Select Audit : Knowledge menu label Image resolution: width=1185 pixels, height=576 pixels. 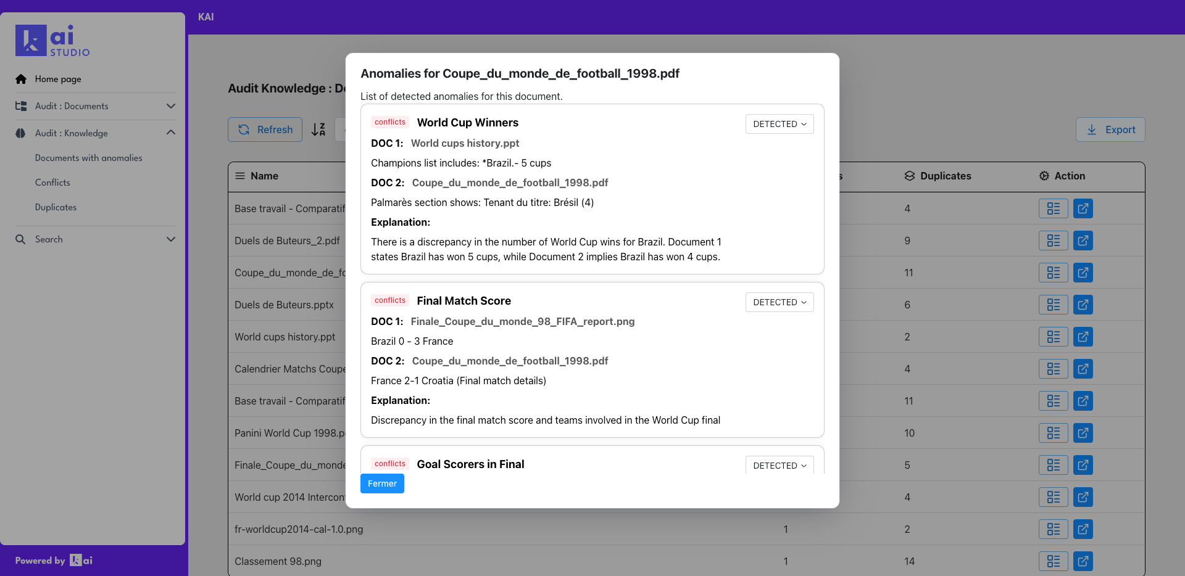(x=72, y=133)
